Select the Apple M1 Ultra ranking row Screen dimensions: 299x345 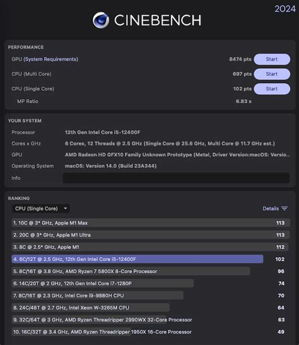point(151,235)
